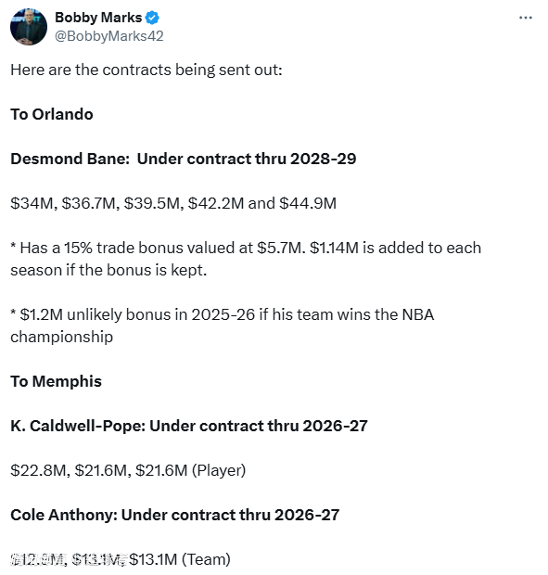This screenshot has height=575, width=548.
Task: Click the K. Caldwell-Pope contract heading
Action: (189, 426)
